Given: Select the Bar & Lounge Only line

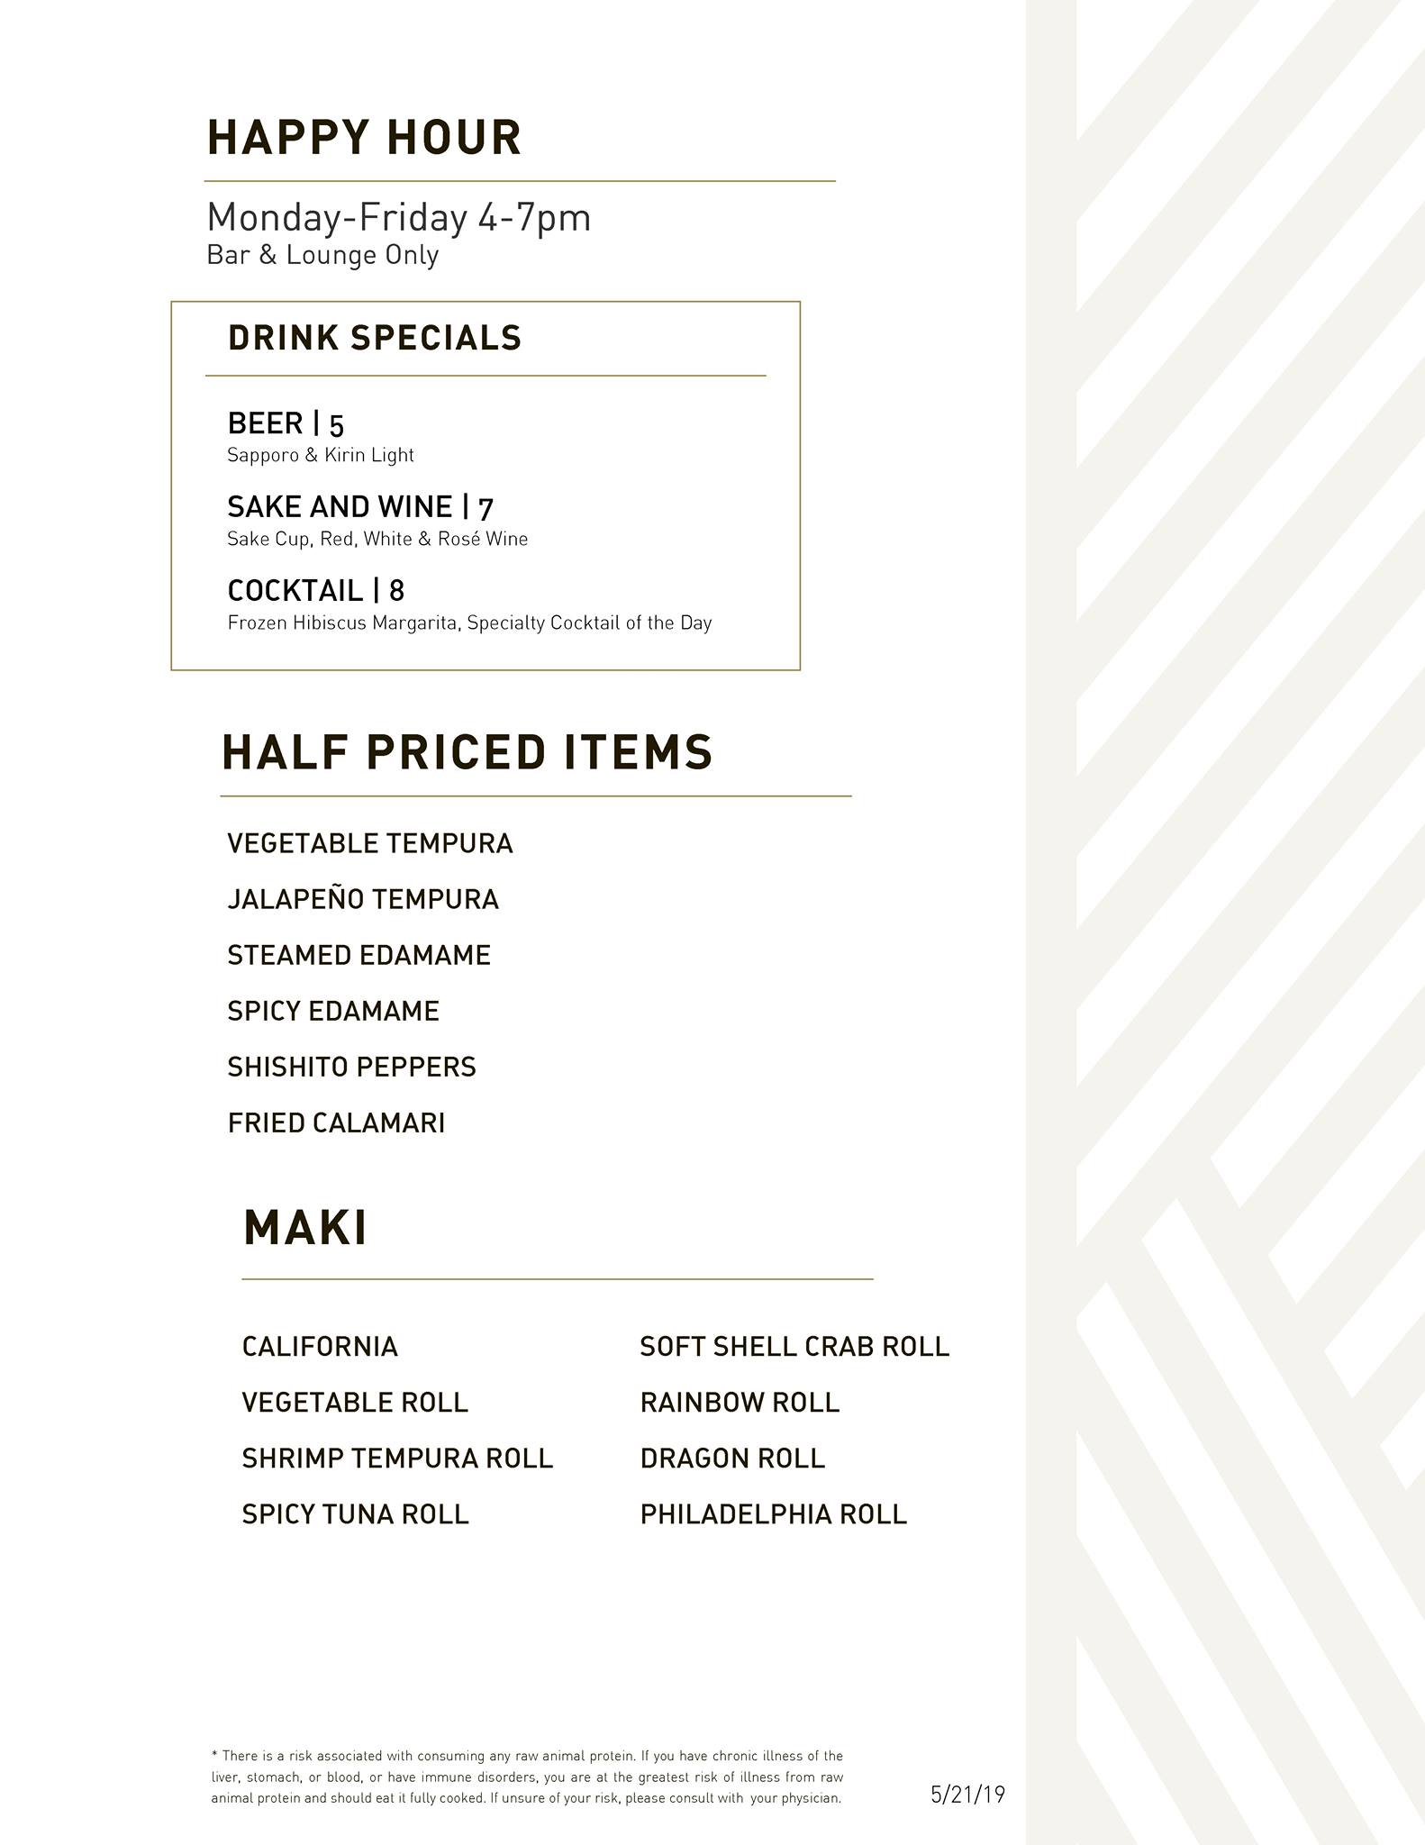Looking at the screenshot, I should click(x=322, y=255).
